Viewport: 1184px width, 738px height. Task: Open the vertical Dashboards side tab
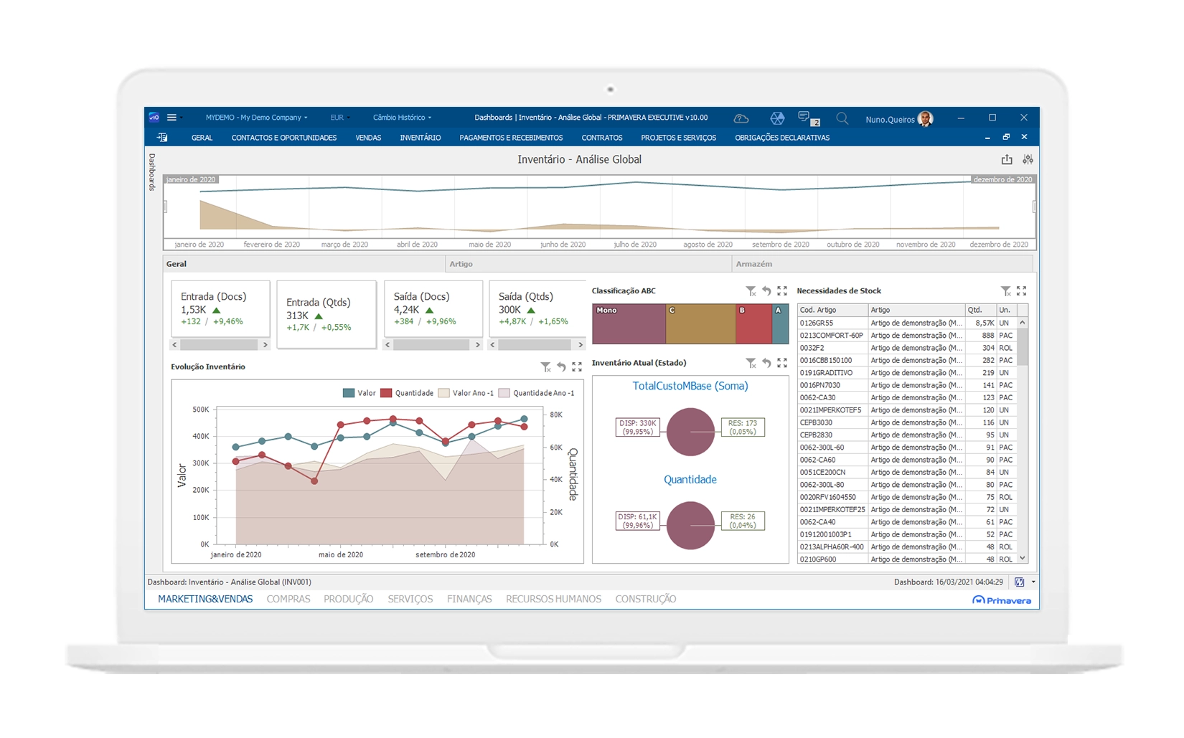pyautogui.click(x=152, y=172)
